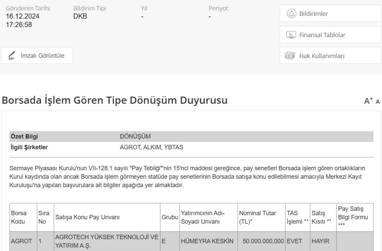Viewport: 382px width, 251px height.
Task: Click the HAYIR value in Satış Kısıtı
Action: pos(320,241)
